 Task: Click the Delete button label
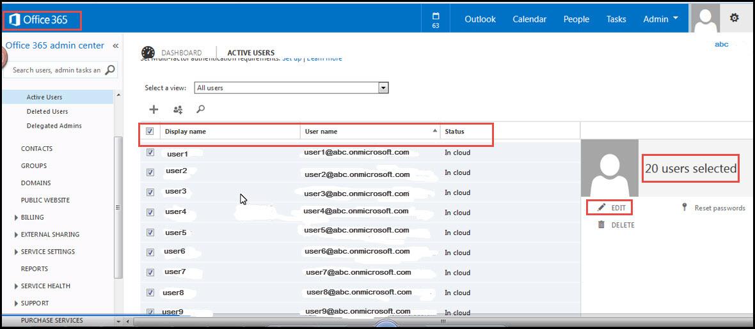(x=623, y=225)
